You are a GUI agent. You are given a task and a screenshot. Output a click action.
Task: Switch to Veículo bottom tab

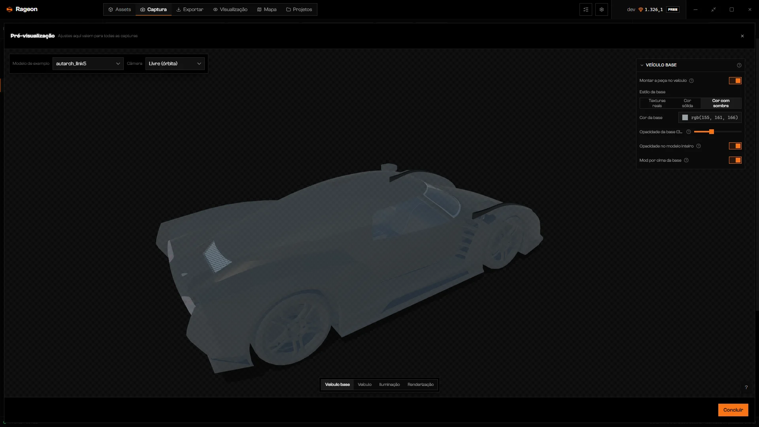coord(364,385)
